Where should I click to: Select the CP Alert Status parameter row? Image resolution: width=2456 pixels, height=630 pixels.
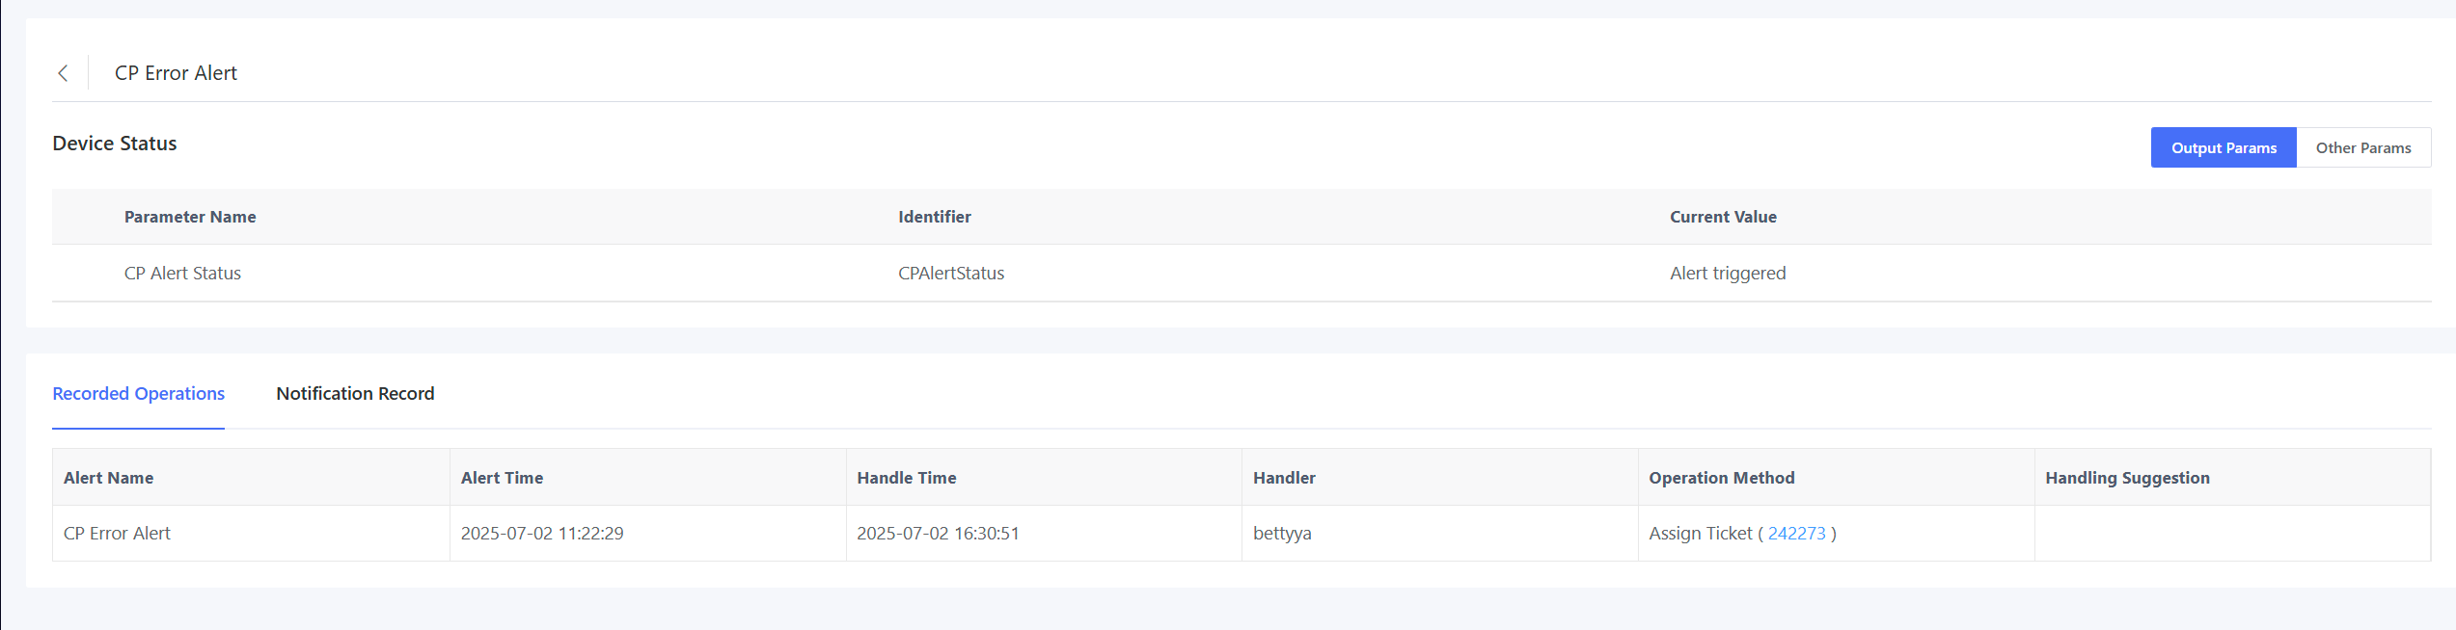pos(182,274)
